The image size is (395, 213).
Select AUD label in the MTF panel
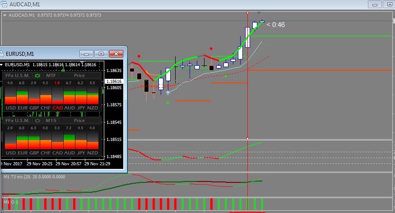[69, 108]
